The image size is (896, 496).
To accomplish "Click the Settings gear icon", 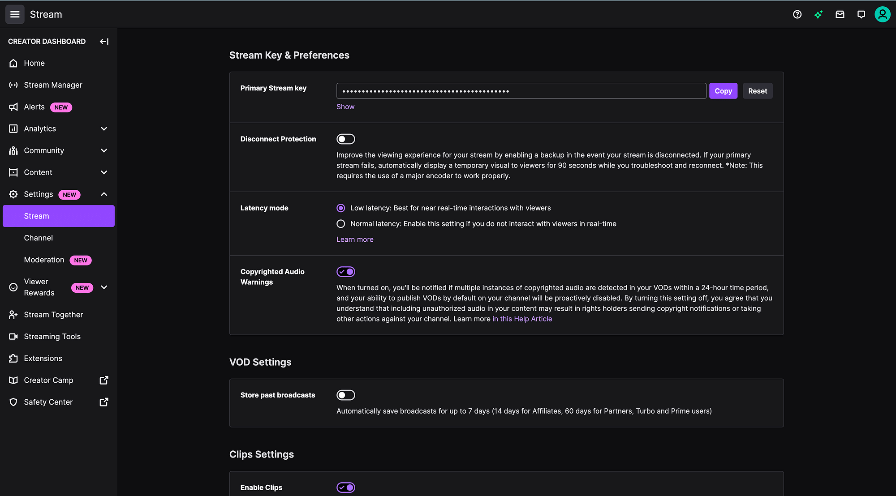I will [13, 194].
